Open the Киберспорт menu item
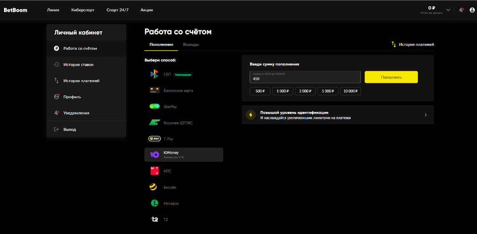 tap(83, 10)
